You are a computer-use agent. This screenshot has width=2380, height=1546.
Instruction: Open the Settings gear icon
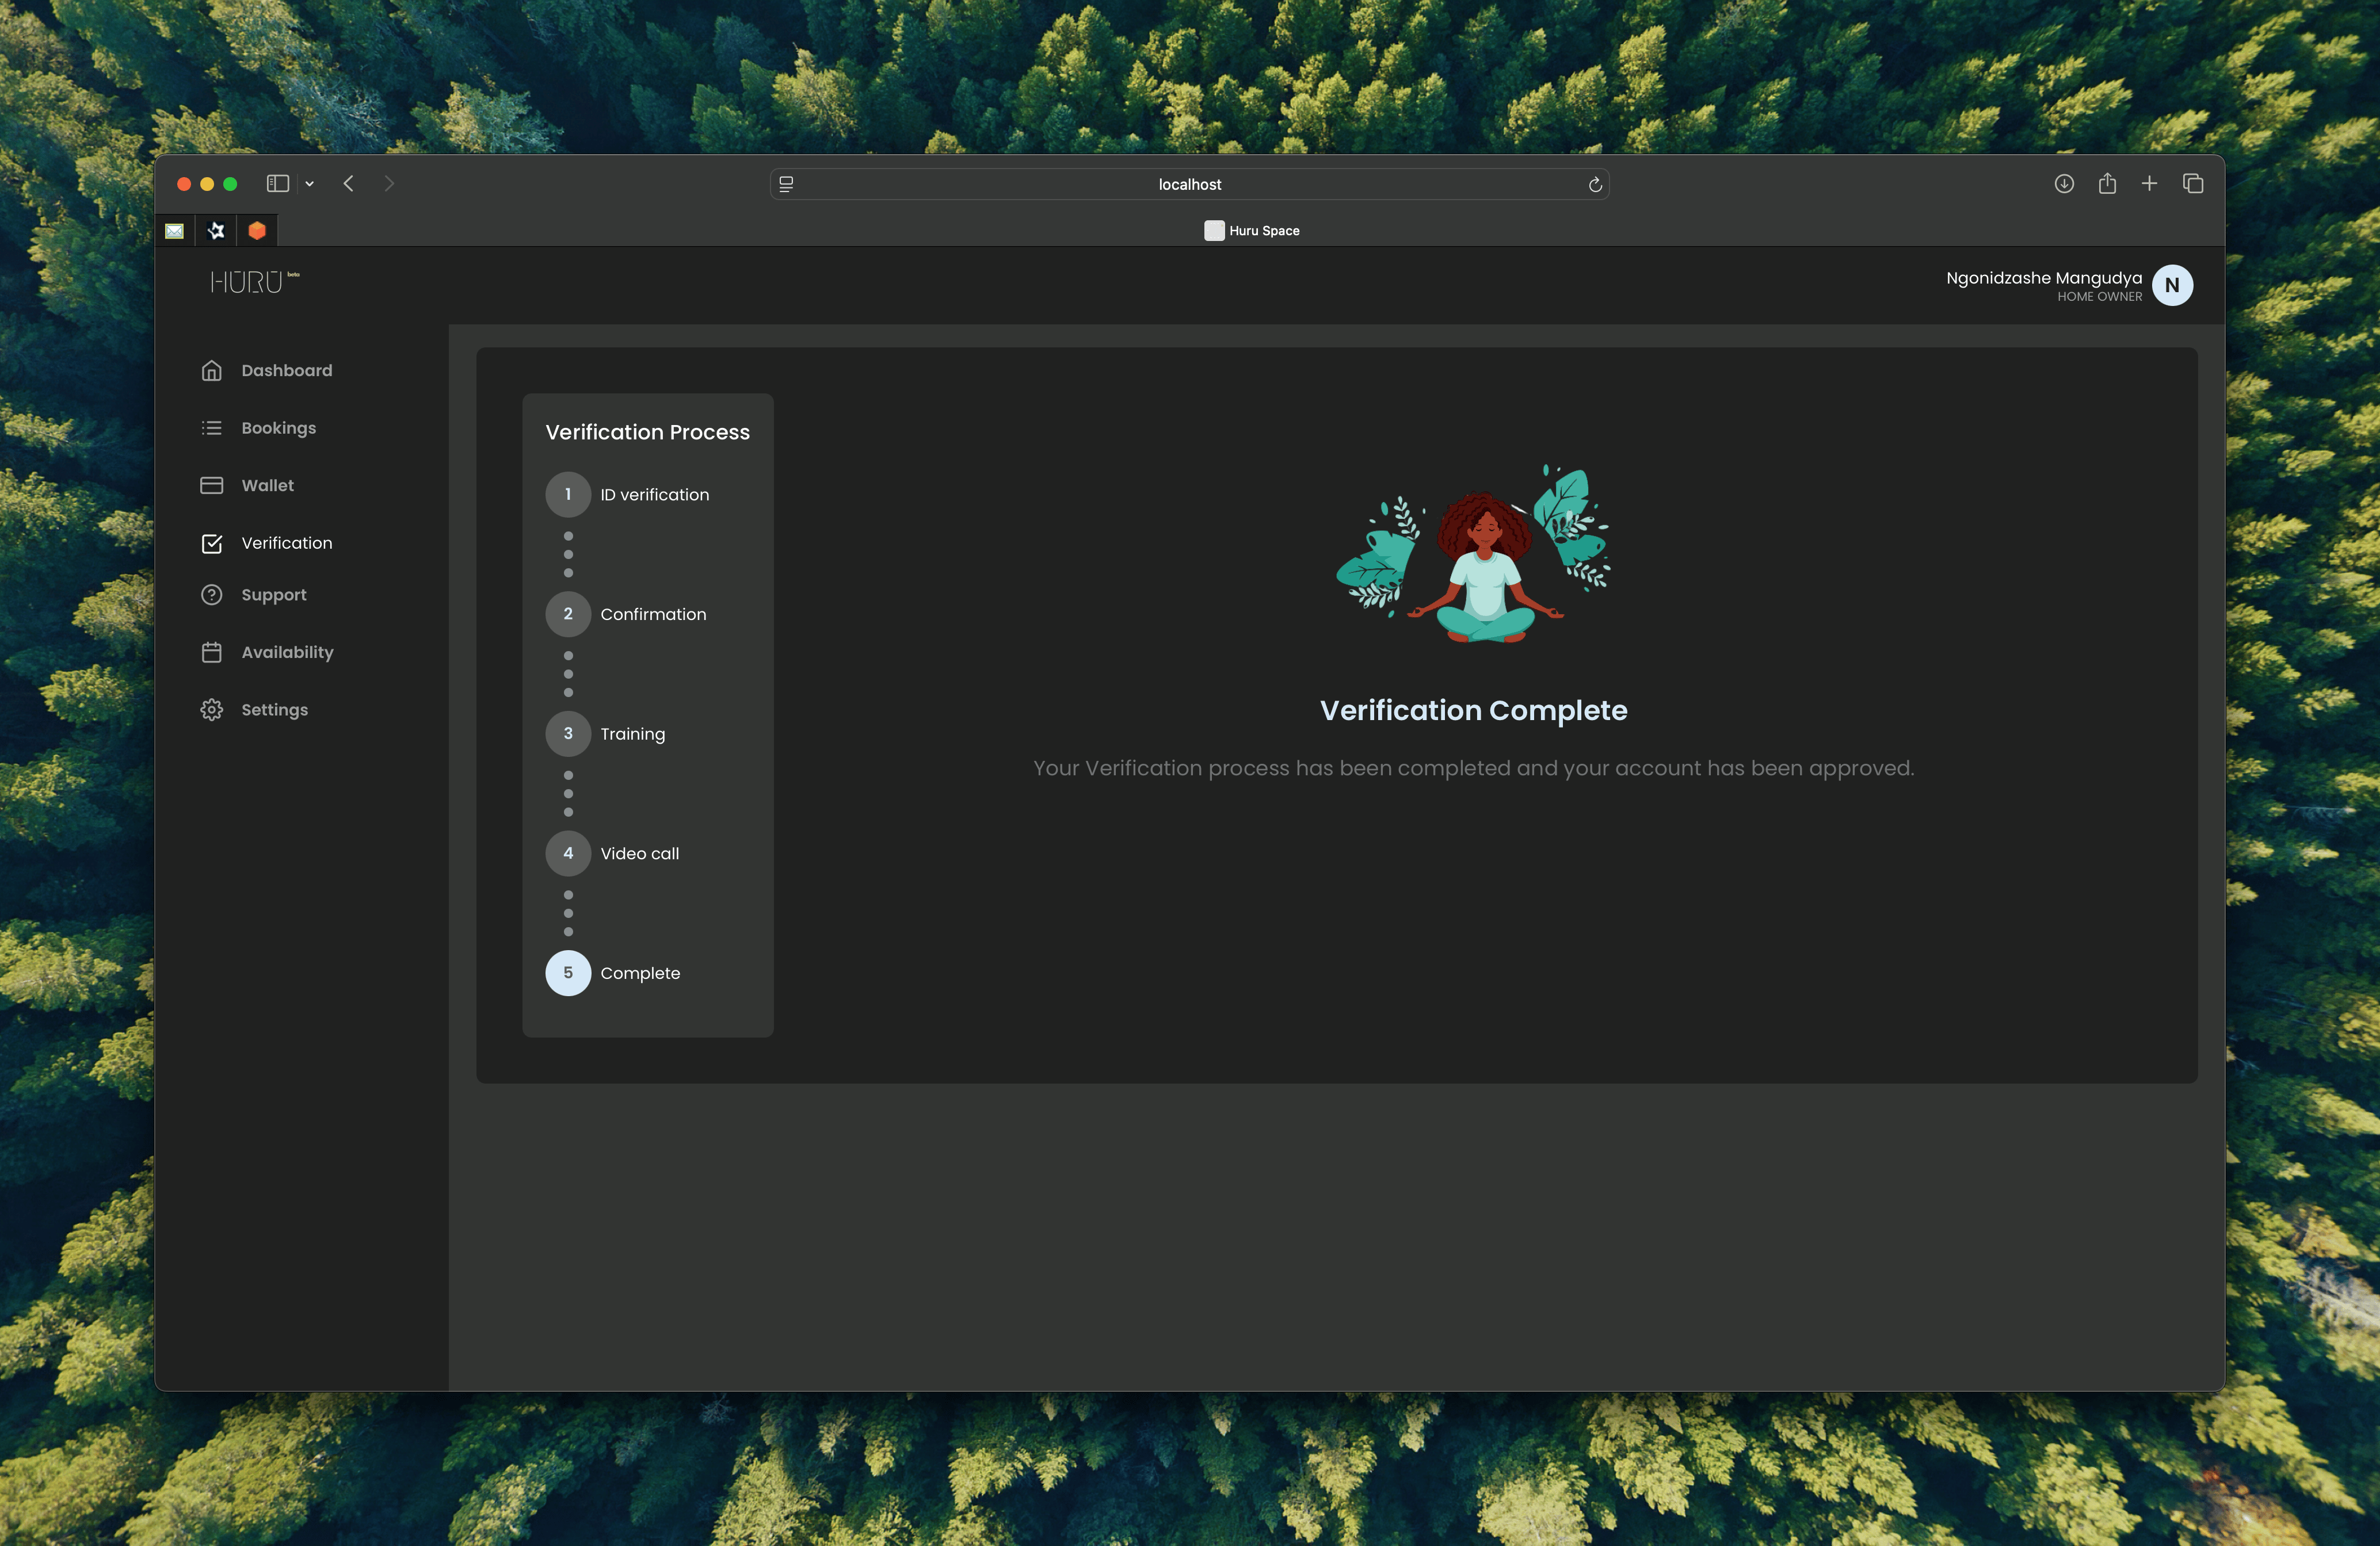pos(211,710)
